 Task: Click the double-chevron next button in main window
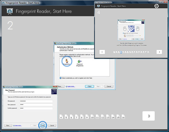148,116
